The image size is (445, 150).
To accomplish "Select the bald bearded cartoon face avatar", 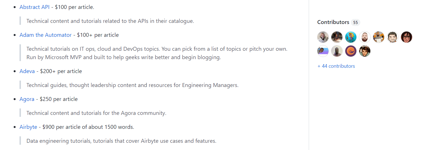I will (365, 37).
